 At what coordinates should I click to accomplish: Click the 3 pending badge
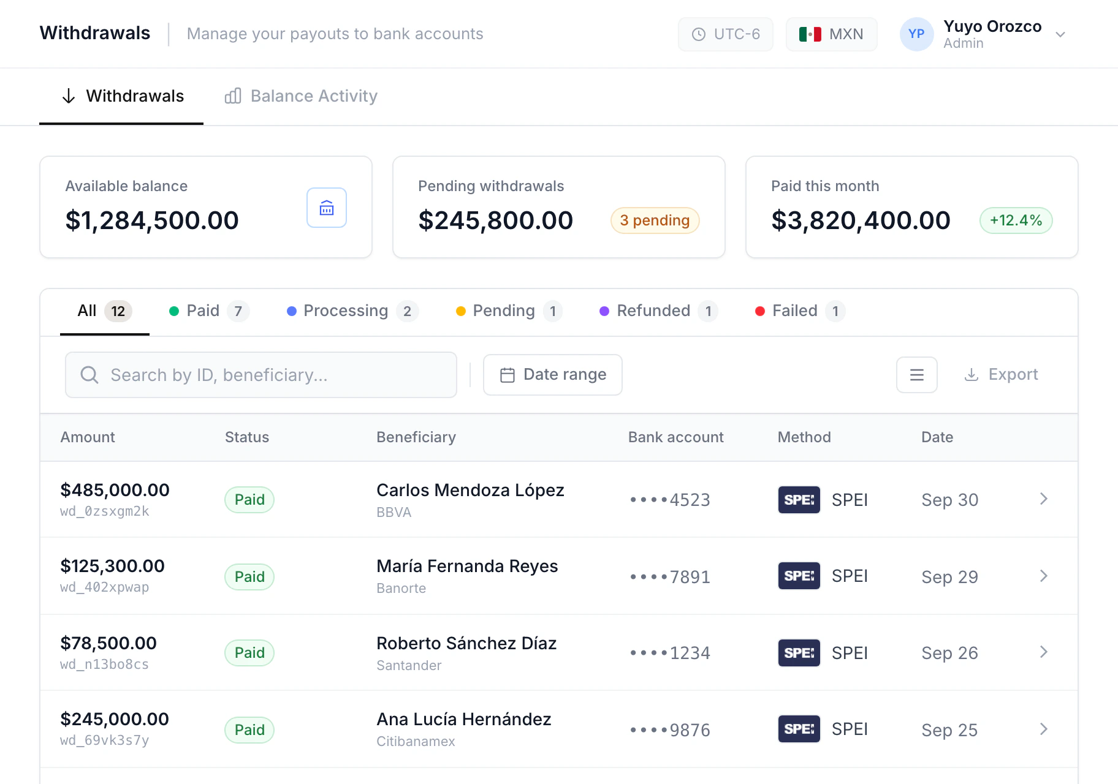pos(655,221)
